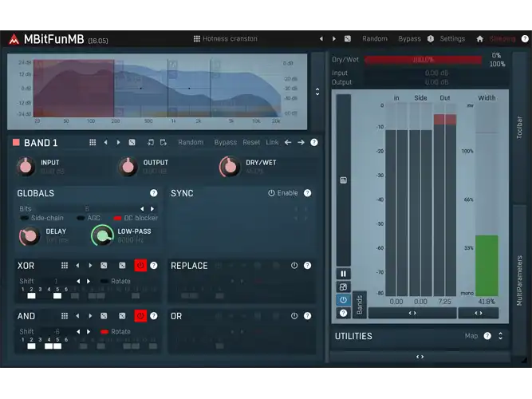Open XOR presets grid icon

[65, 266]
